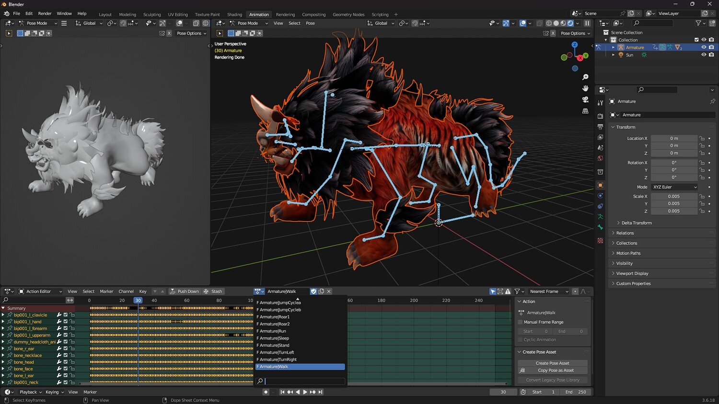Click the current frame field showing 30
The width and height of the screenshot is (719, 404).
click(x=503, y=392)
